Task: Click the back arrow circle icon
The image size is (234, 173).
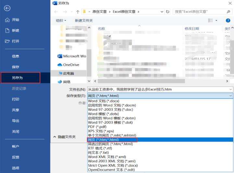Action: [7, 8]
